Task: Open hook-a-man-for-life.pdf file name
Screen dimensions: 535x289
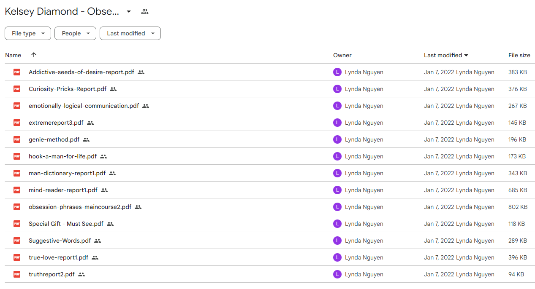Action: (62, 156)
